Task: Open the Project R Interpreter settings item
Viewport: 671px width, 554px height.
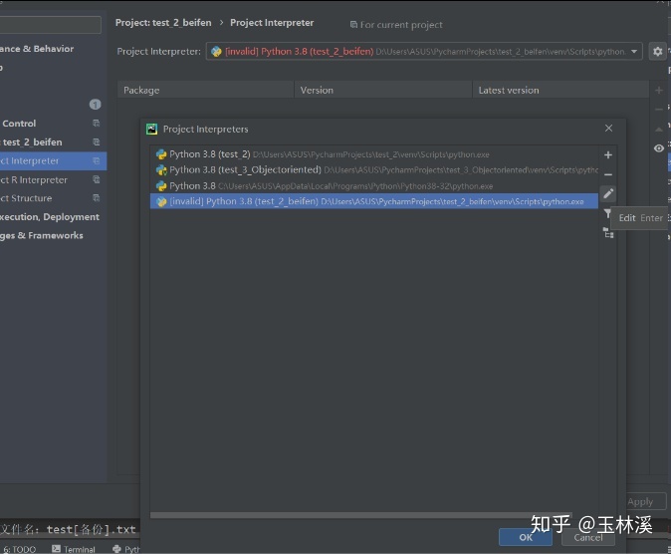Action: click(53, 180)
